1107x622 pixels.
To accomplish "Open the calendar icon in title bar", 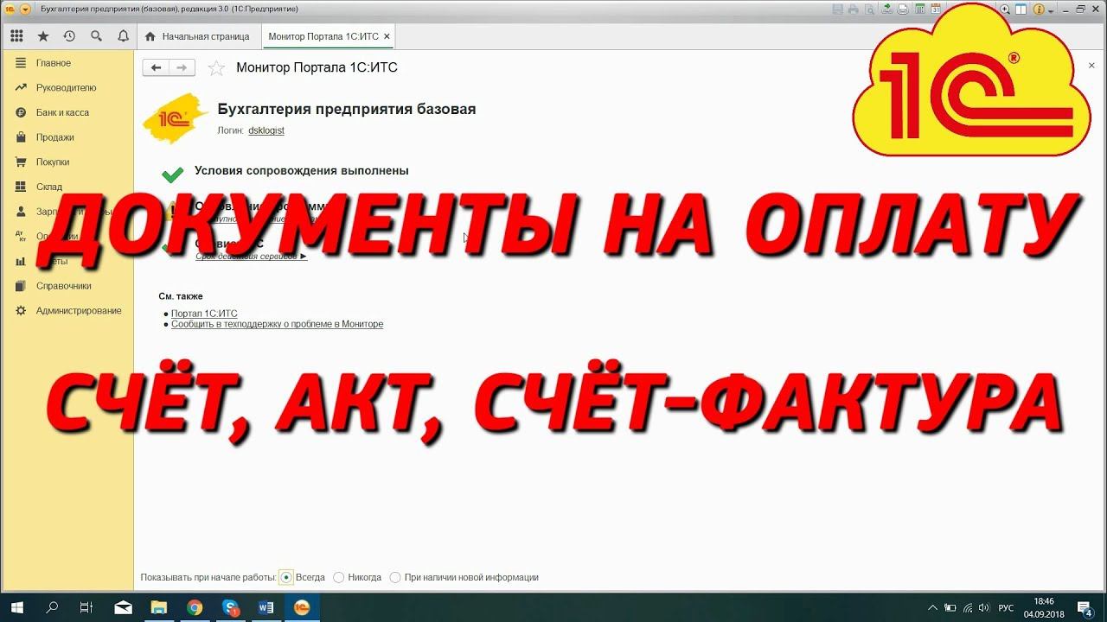I will [936, 10].
